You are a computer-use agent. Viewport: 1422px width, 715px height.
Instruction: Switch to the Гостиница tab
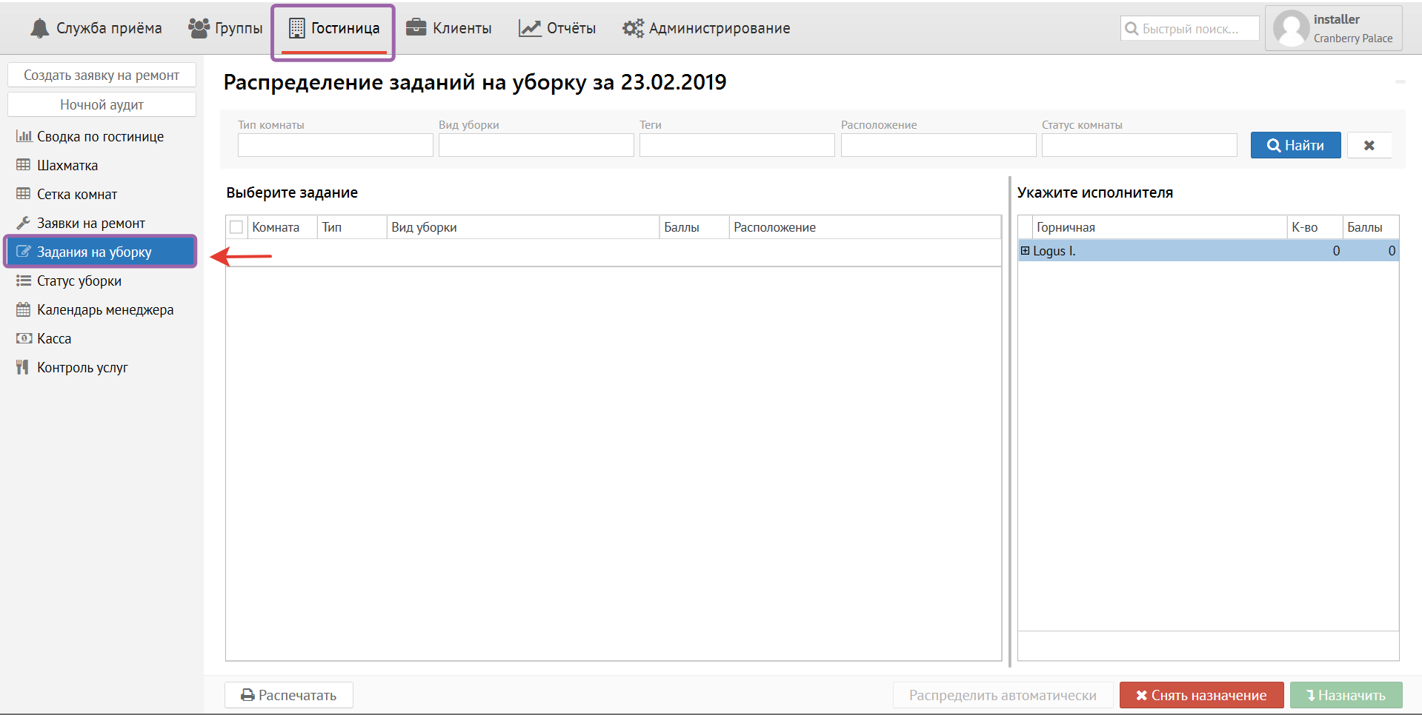(x=333, y=29)
